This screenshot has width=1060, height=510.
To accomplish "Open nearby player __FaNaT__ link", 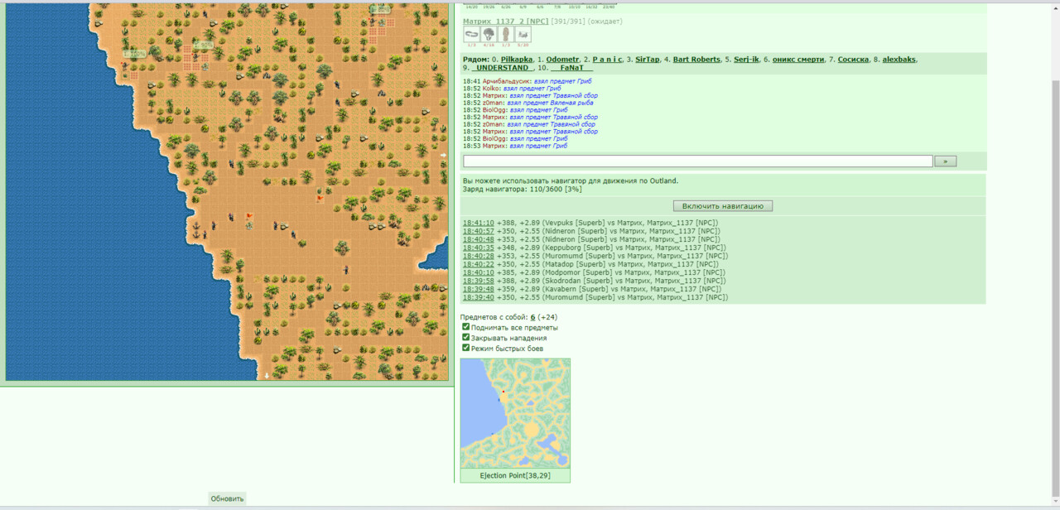I will [571, 68].
